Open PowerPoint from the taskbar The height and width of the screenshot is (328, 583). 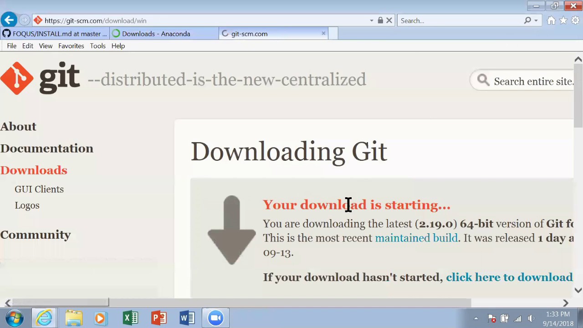pyautogui.click(x=159, y=318)
